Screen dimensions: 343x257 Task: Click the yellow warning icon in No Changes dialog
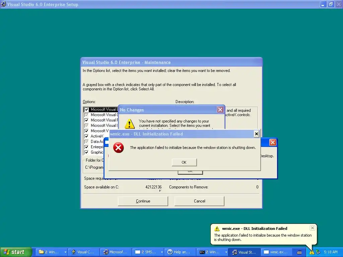tap(130, 124)
